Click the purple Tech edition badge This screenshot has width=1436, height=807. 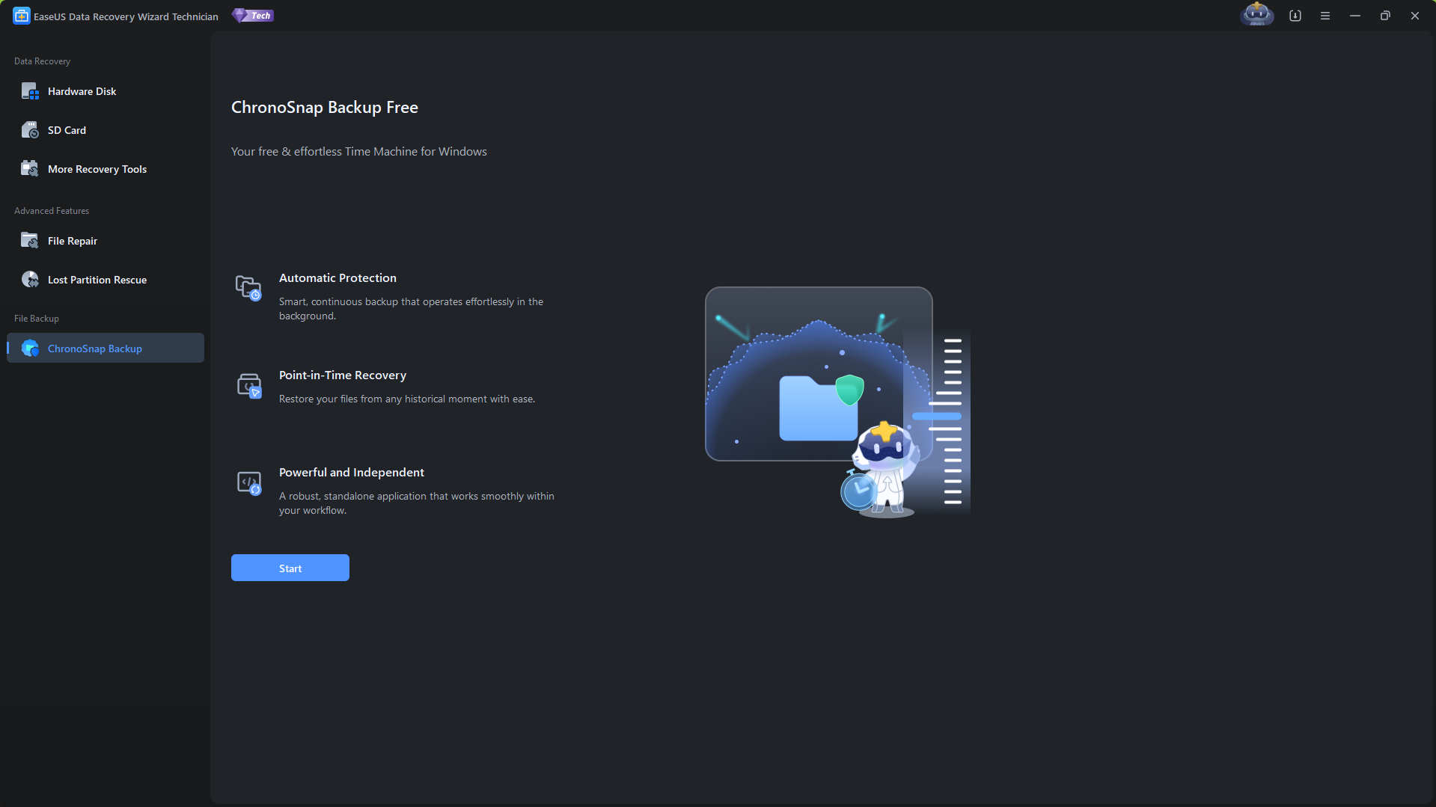point(253,16)
